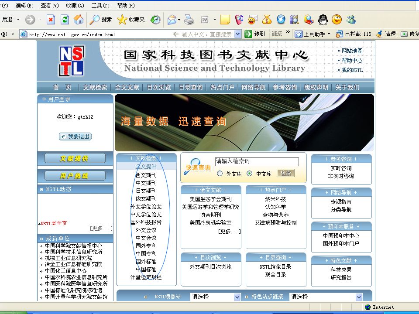Click the smiley mail toolbar icon
The width and height of the screenshot is (419, 314).
tap(253, 20)
